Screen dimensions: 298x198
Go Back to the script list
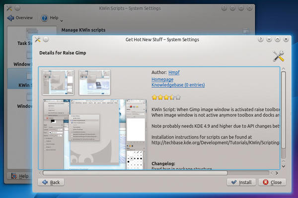click(x=51, y=182)
